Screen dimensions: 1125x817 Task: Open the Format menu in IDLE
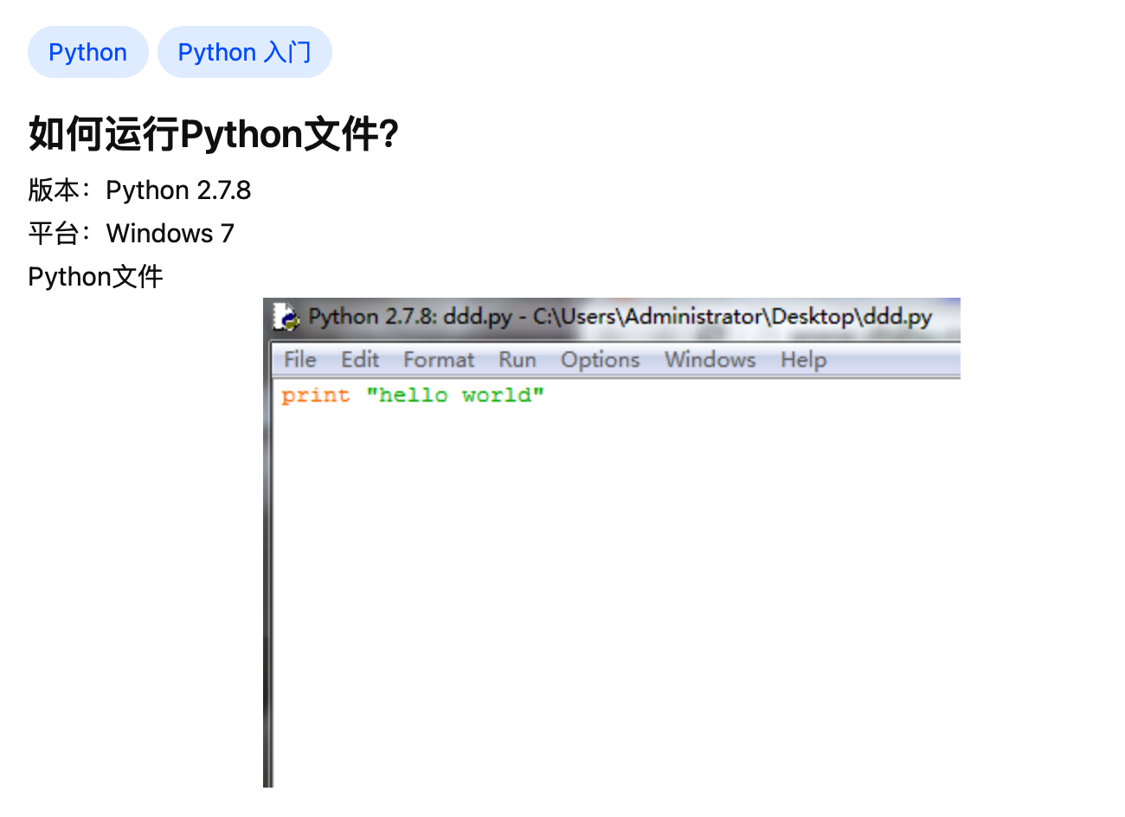pos(439,359)
